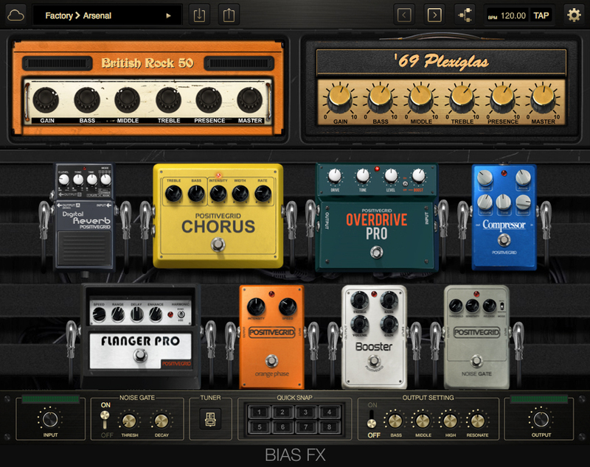Select Quick Snap slot 7
The image size is (590, 467).
[305, 426]
